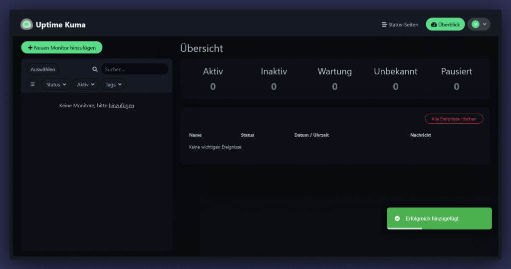
Task: Click the toast notification progress bar
Action: 405,228
